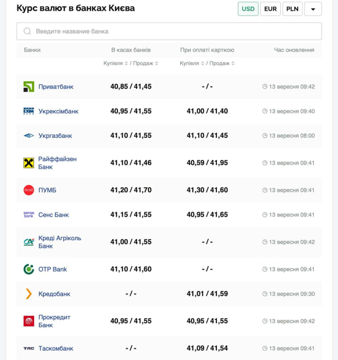Click the Кредобанк orange chevron logo

(x=29, y=294)
